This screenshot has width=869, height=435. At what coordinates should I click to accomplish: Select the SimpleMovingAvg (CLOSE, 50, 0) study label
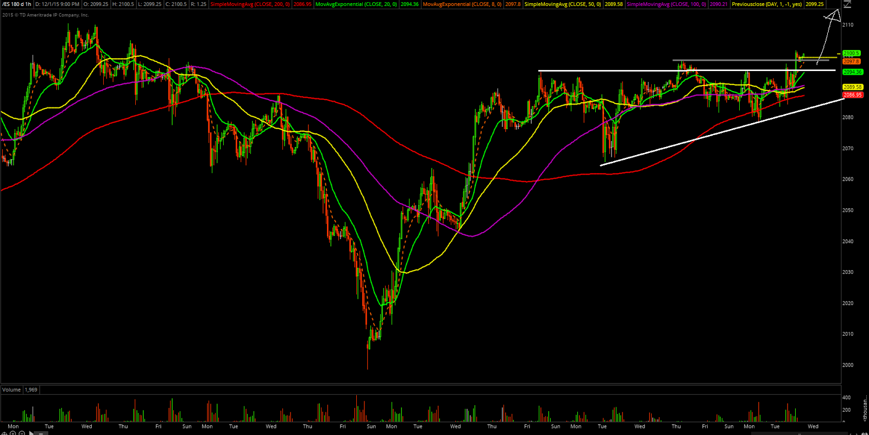[x=563, y=4]
